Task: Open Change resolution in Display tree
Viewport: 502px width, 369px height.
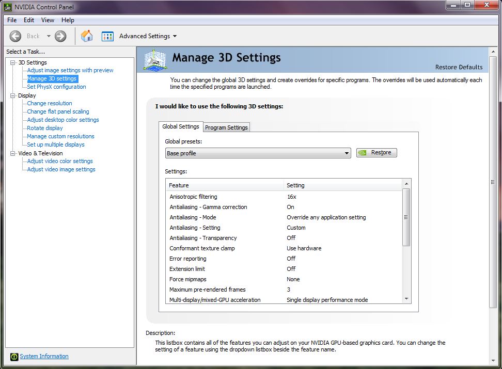Action: point(50,103)
